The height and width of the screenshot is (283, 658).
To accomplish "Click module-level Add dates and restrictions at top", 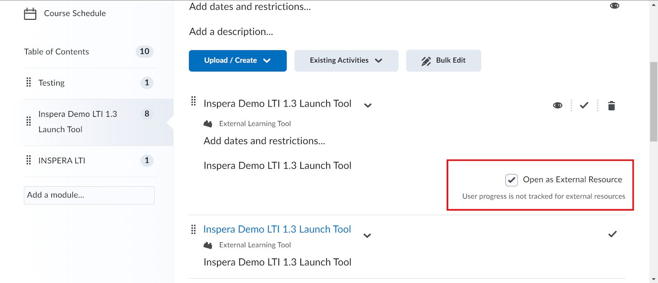I will coord(250,7).
